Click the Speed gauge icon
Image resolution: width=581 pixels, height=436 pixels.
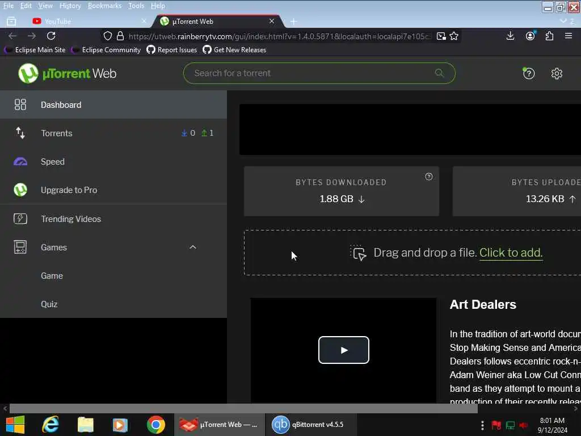[20, 162]
